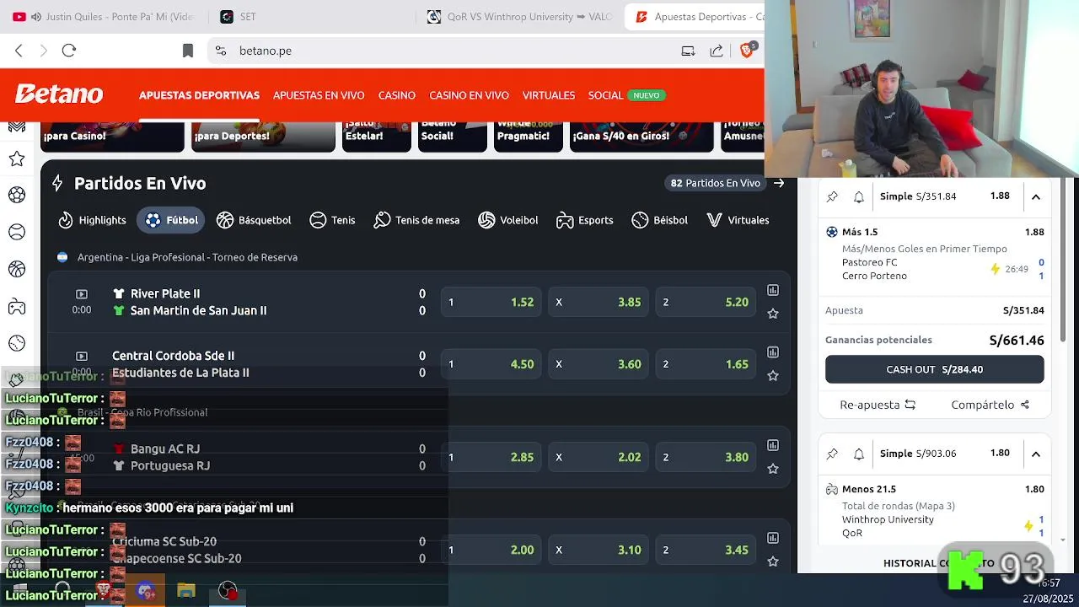Open statistics for Central Cordoba Sde II match
The width and height of the screenshot is (1079, 607).
(773, 352)
